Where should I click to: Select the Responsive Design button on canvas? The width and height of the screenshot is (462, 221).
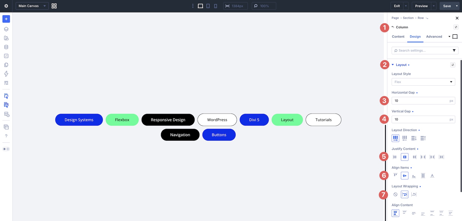pos(168,120)
